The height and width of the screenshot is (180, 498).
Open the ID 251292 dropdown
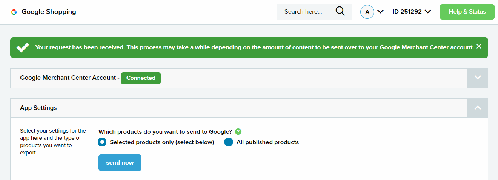click(412, 12)
